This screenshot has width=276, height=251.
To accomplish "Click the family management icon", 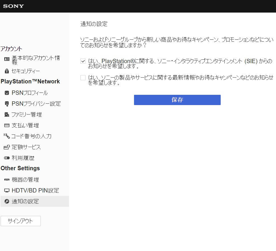I will click(x=7, y=115).
